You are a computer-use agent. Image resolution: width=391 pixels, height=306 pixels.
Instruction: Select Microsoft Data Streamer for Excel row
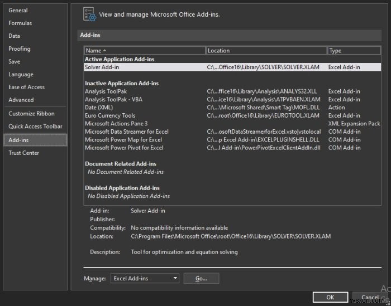tap(232, 132)
